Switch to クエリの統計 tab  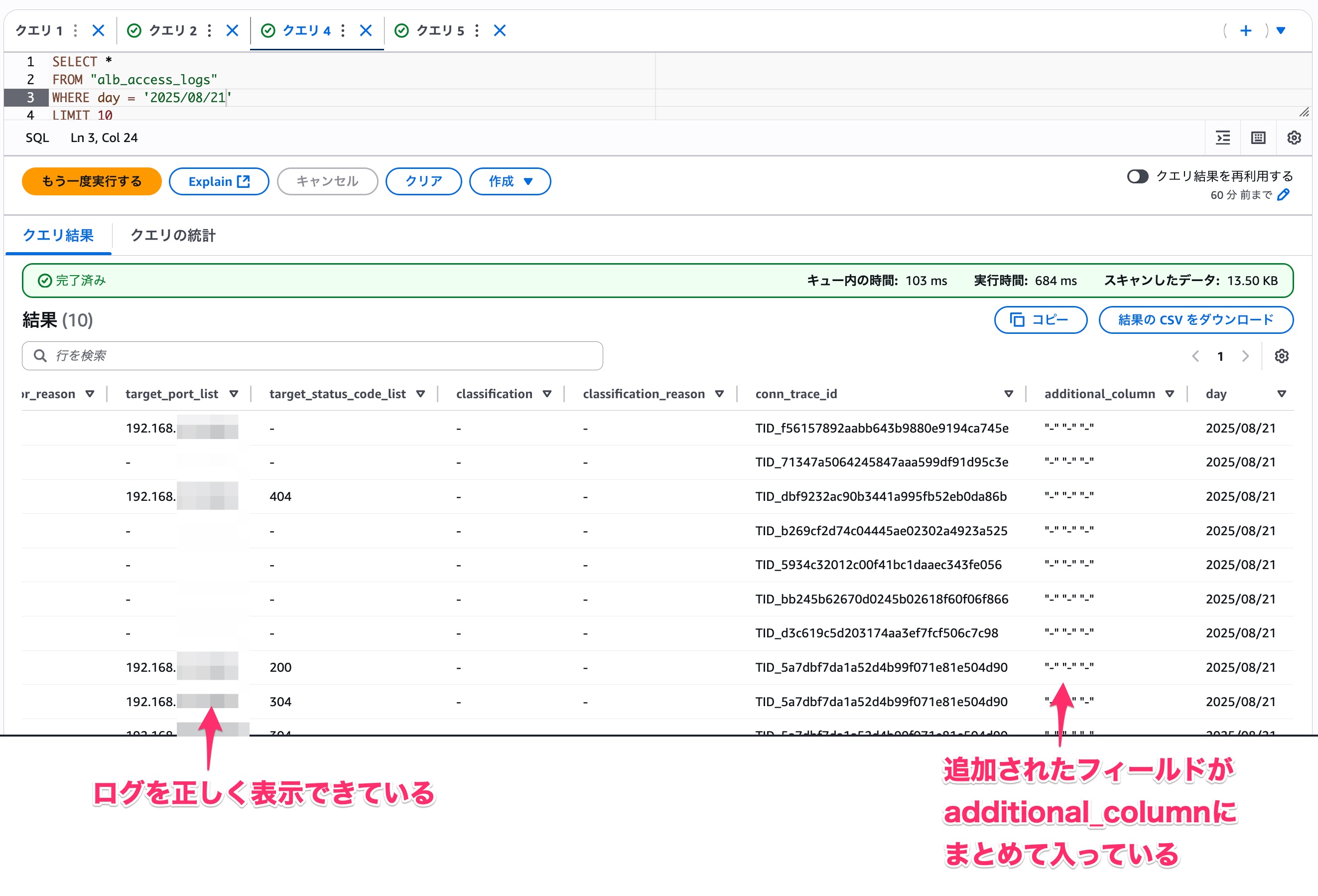click(x=173, y=236)
